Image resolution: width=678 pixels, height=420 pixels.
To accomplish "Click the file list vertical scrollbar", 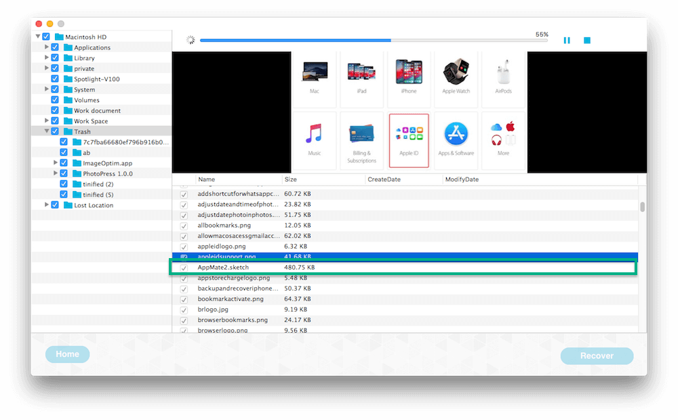I will click(643, 207).
